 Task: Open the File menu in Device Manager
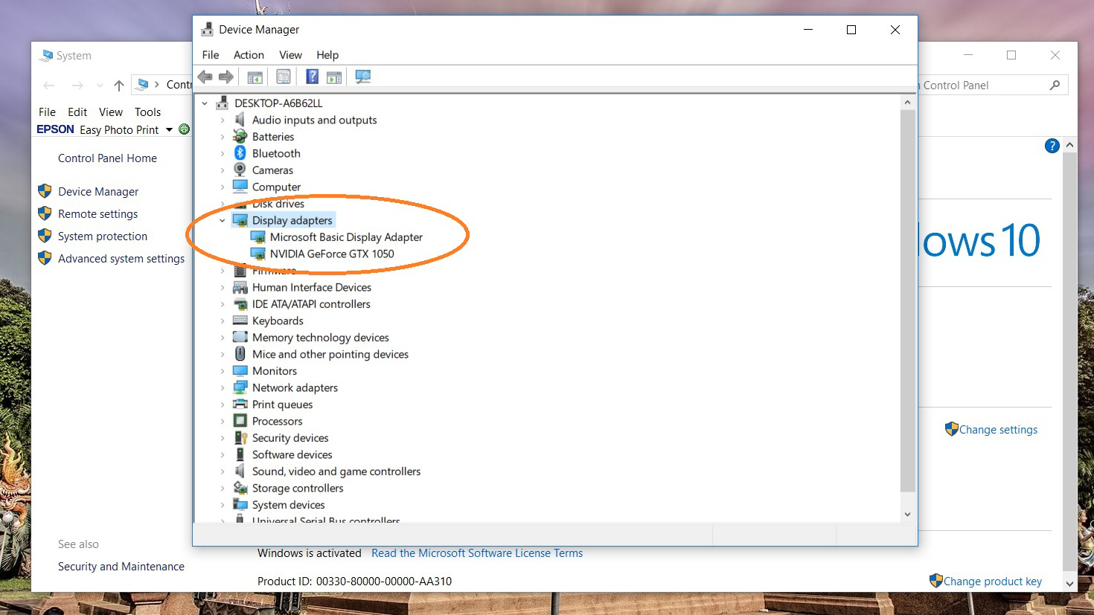click(211, 55)
